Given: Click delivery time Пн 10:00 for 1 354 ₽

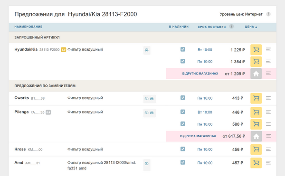Looking at the screenshot, I should click(205, 62).
